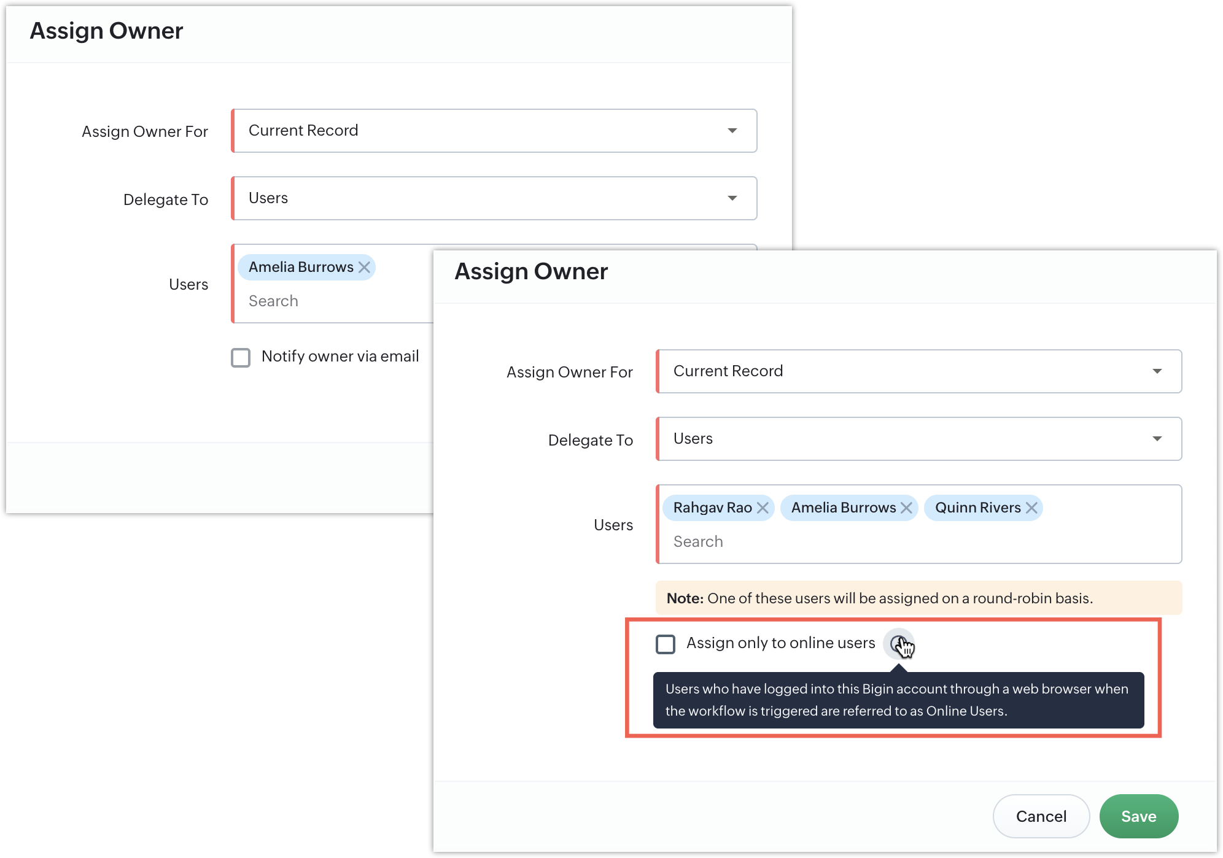The width and height of the screenshot is (1223, 858).
Task: Remove Quinn Rivers user chip
Action: (x=1031, y=508)
